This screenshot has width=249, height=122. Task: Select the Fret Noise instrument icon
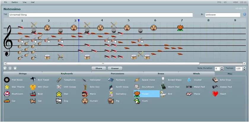pos(7,80)
